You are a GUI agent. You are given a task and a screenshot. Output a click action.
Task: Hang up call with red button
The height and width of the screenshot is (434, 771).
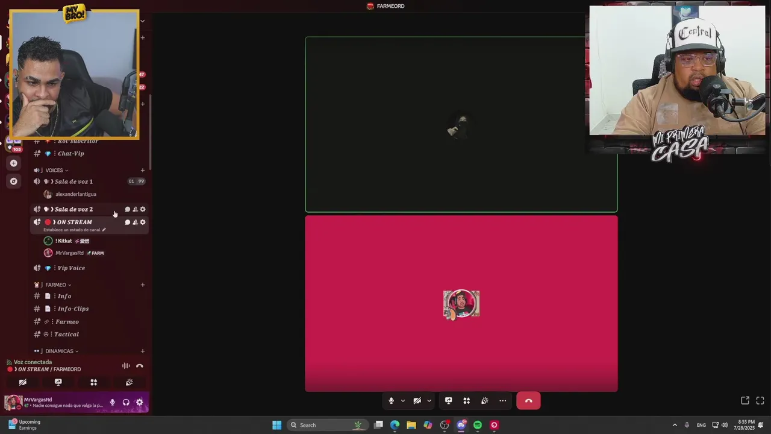[529, 401]
